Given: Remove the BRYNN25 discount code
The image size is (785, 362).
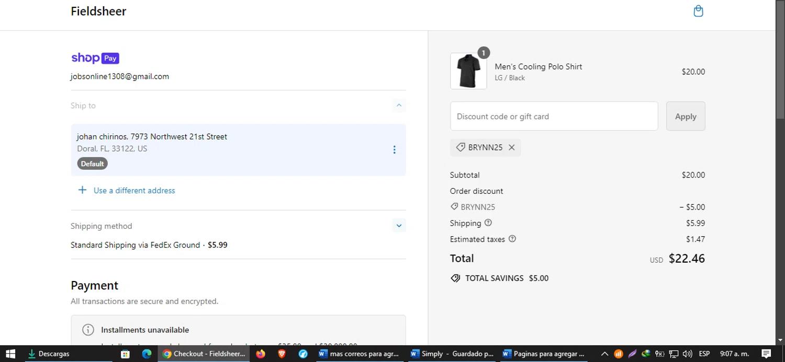Looking at the screenshot, I should click(512, 147).
